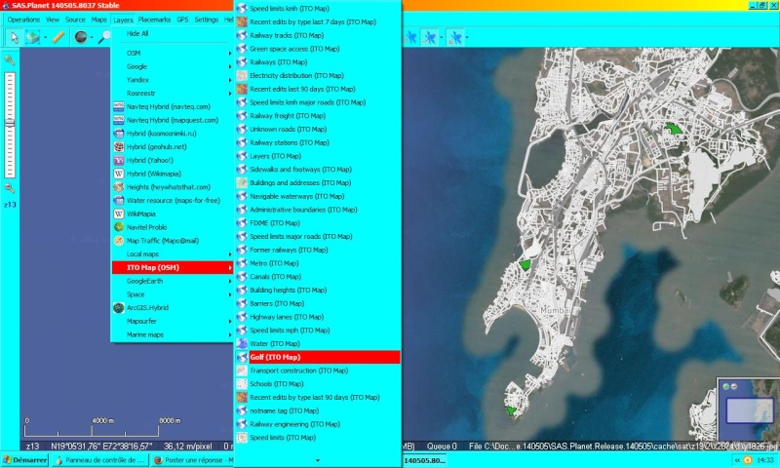Click the Schools (ITO Map) icon
780x468 pixels.
pyautogui.click(x=242, y=384)
